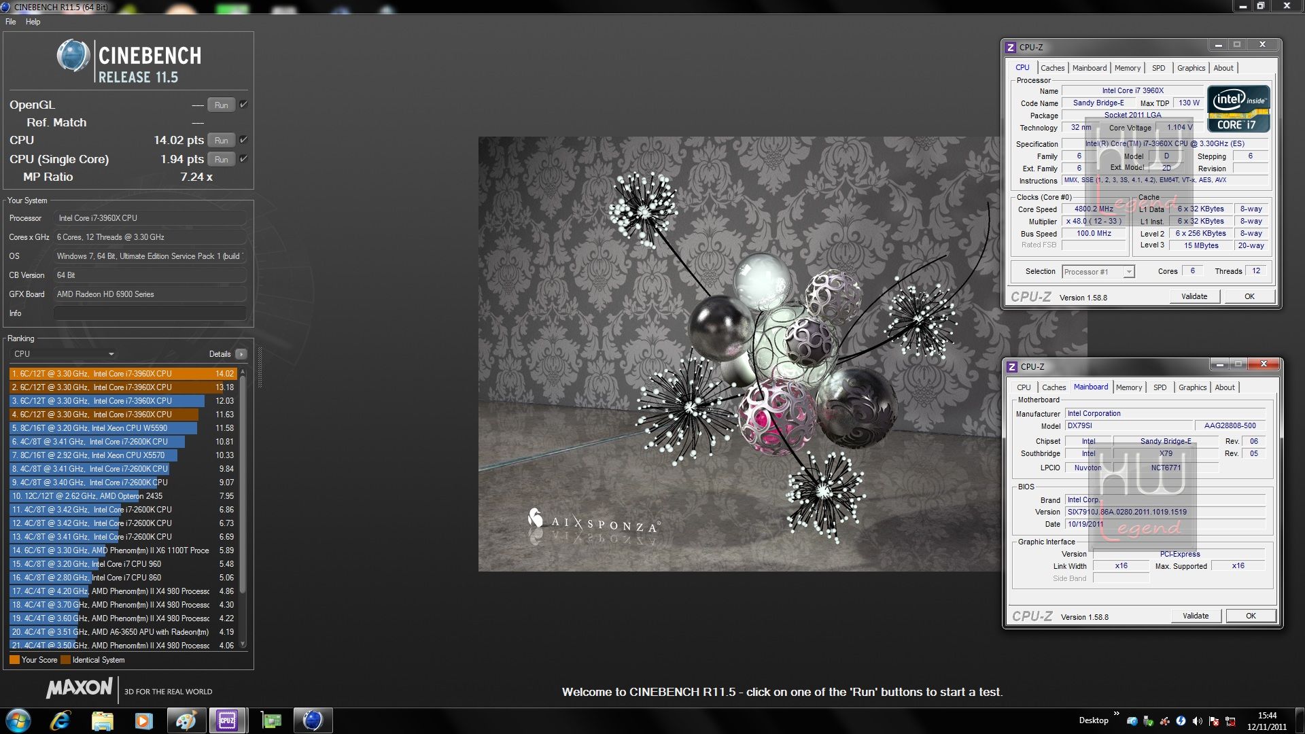Image resolution: width=1305 pixels, height=734 pixels.
Task: Click the Show Desktop button at taskbar end
Action: pyautogui.click(x=1299, y=720)
